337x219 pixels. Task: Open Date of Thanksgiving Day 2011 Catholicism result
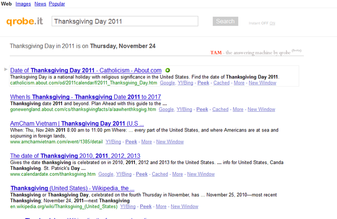pyautogui.click(x=86, y=70)
